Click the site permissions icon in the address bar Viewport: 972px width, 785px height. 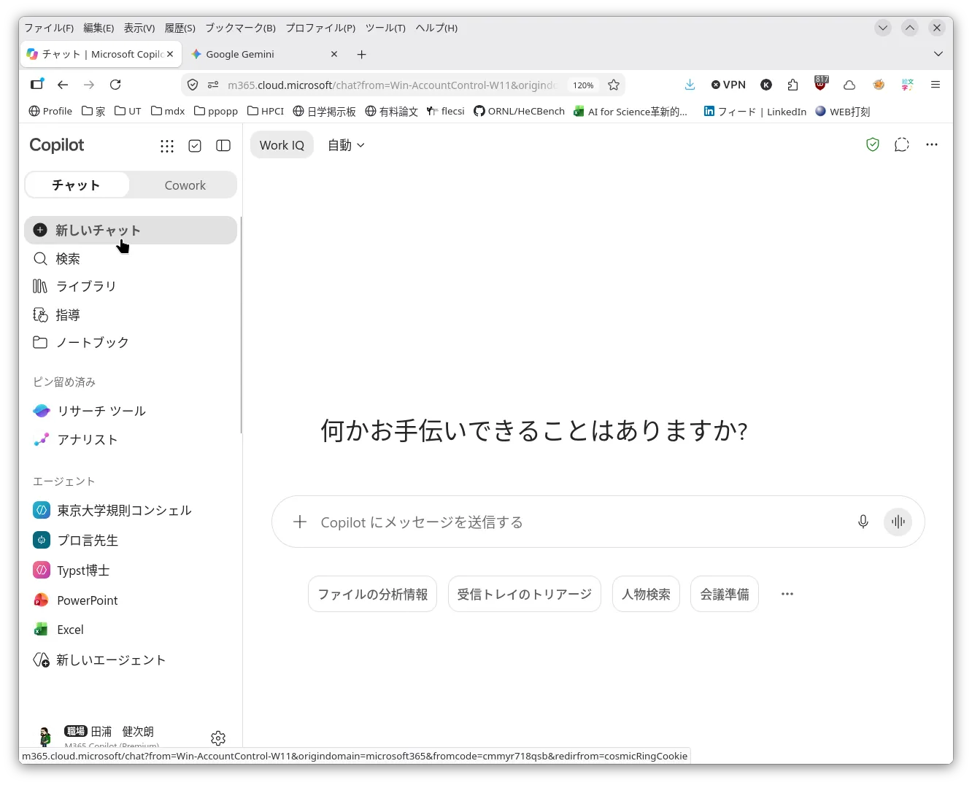pos(213,85)
